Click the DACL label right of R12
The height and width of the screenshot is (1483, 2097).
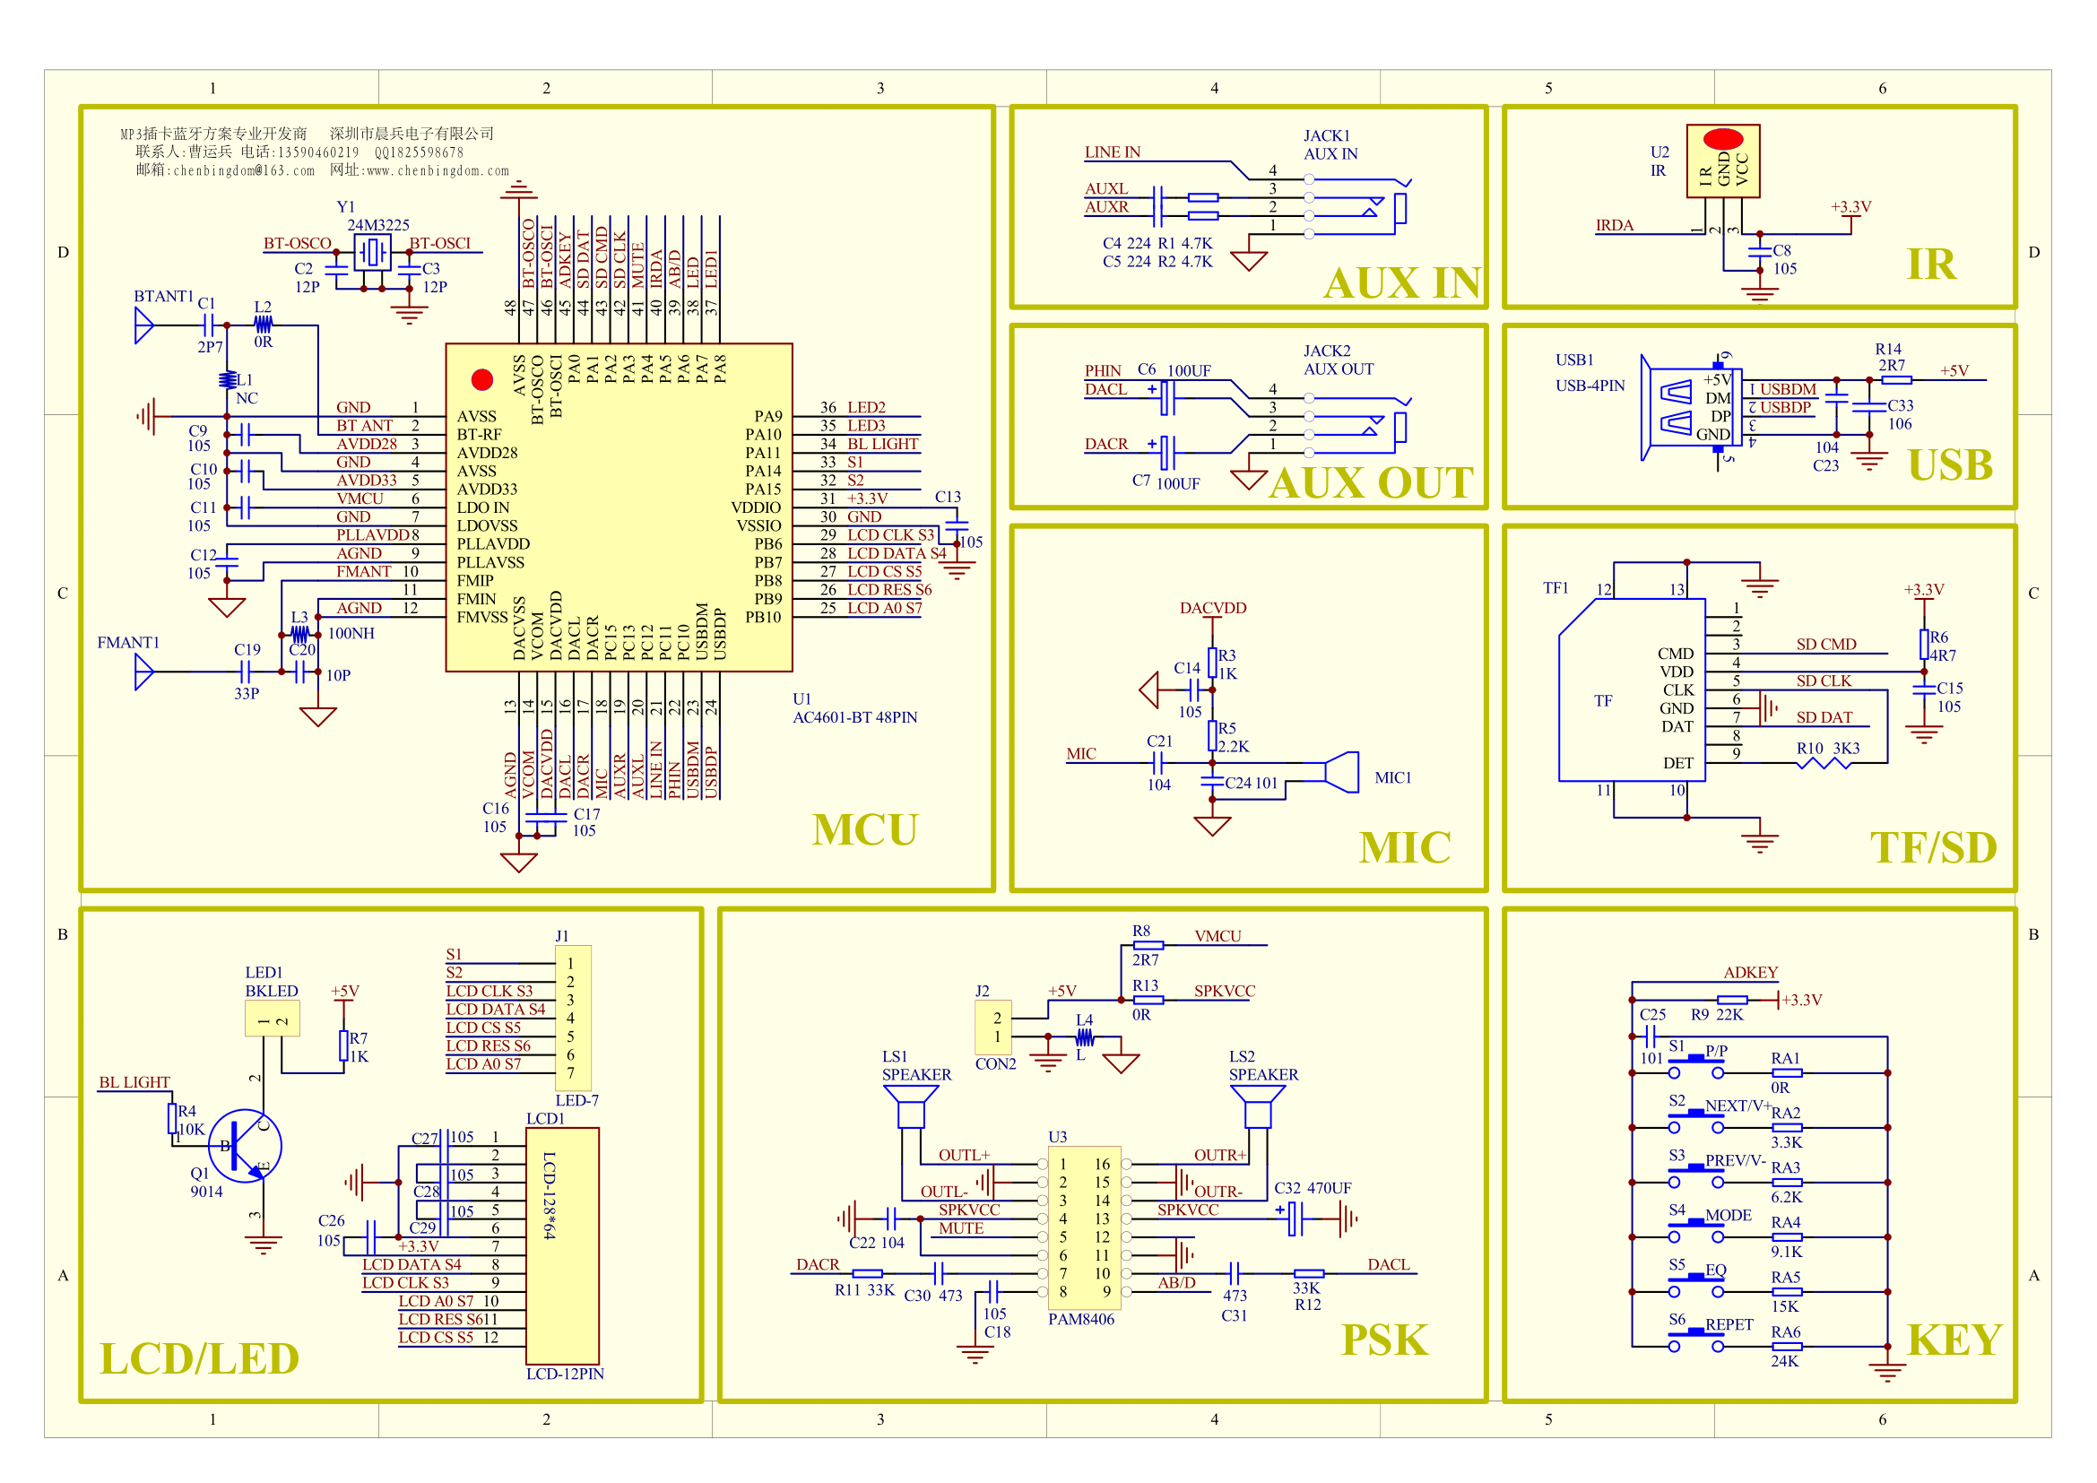click(1388, 1266)
